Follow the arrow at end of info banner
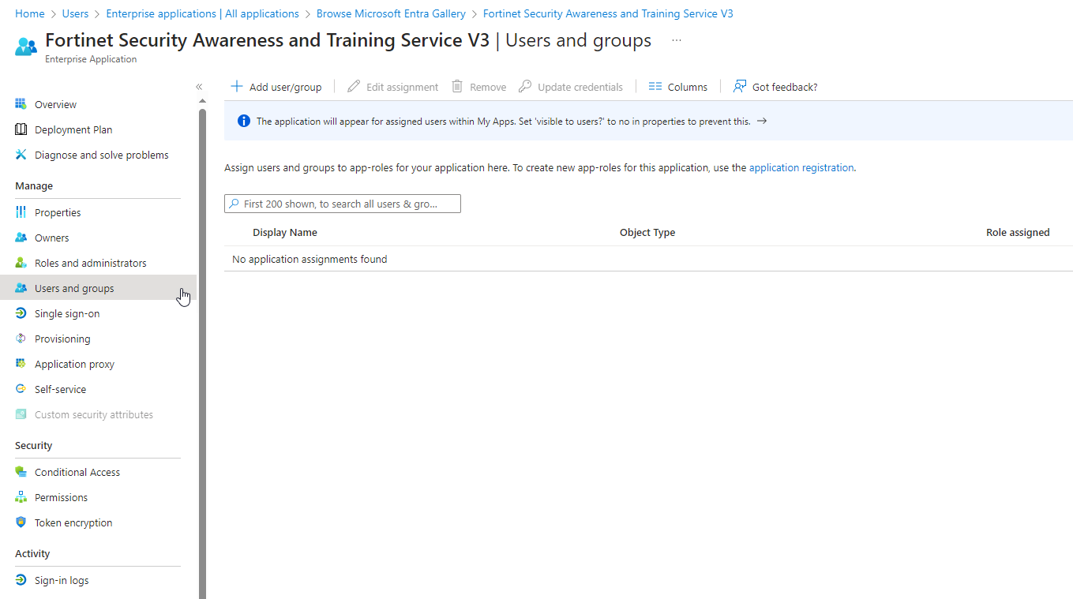 pyautogui.click(x=762, y=122)
